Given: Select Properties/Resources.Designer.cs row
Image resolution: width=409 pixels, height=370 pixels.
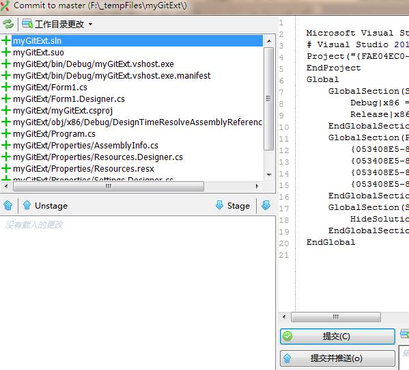Looking at the screenshot, I should 137,157.
